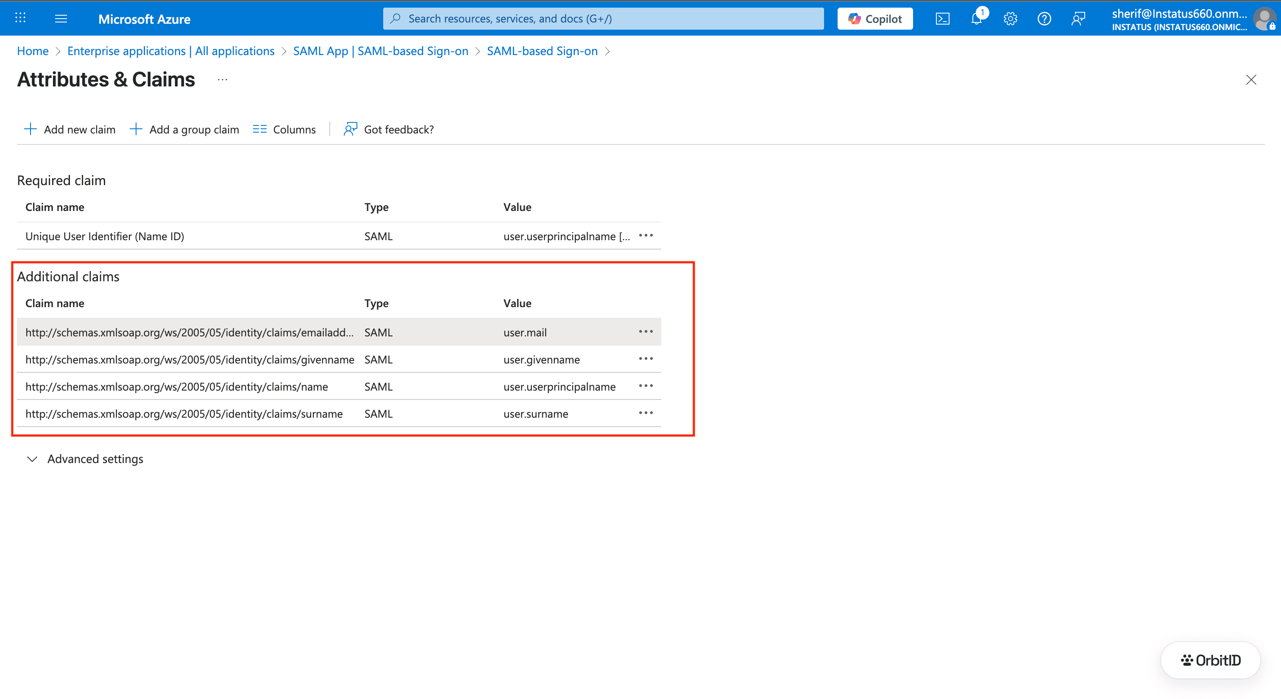Open the notifications bell
The height and width of the screenshot is (699, 1281).
(x=977, y=19)
